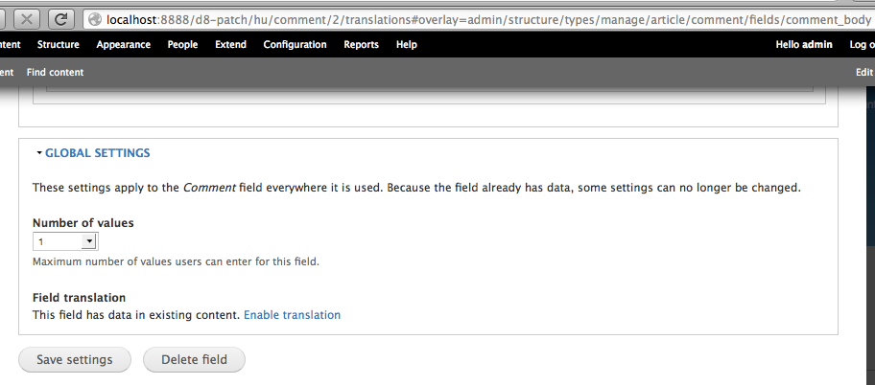Click the Find content shortcut
This screenshot has height=385, width=875.
tap(56, 73)
